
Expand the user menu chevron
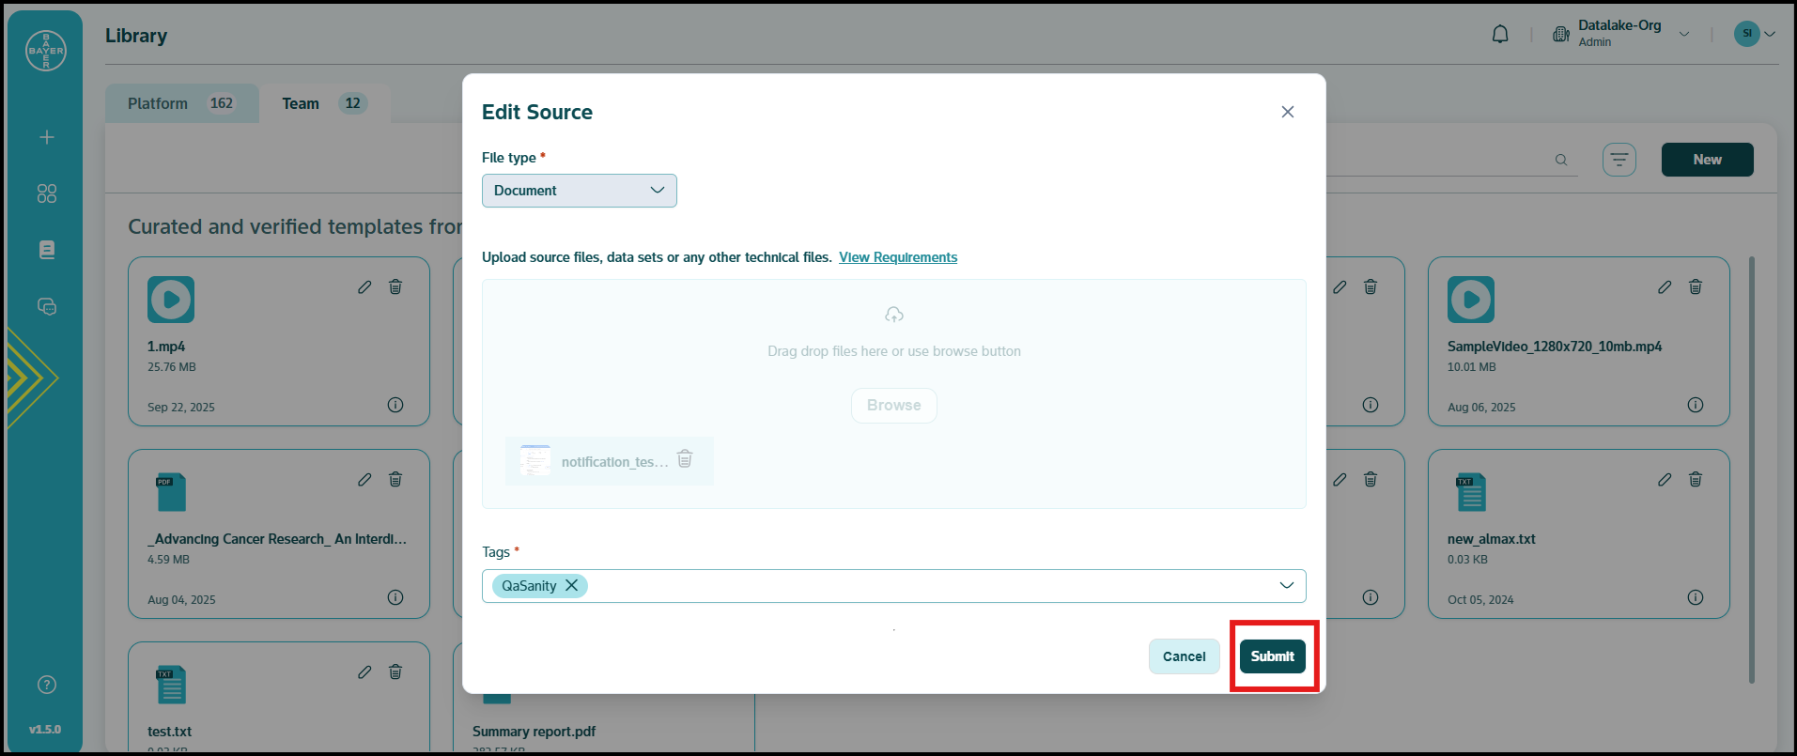(1770, 34)
